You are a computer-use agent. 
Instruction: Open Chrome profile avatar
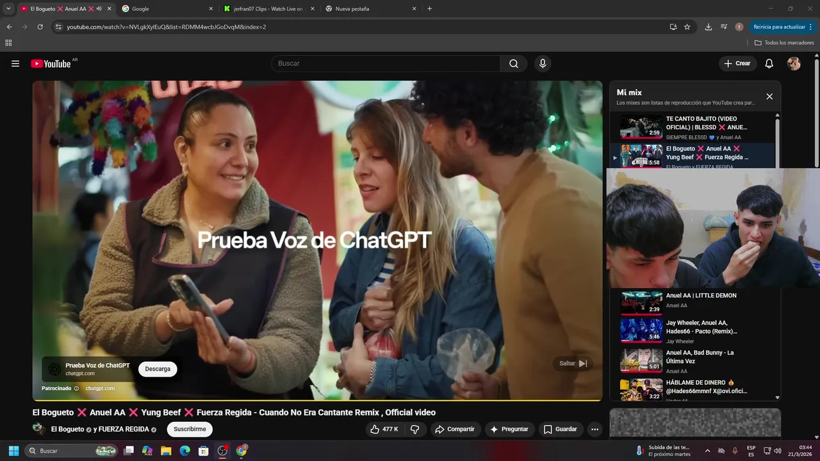tap(739, 27)
